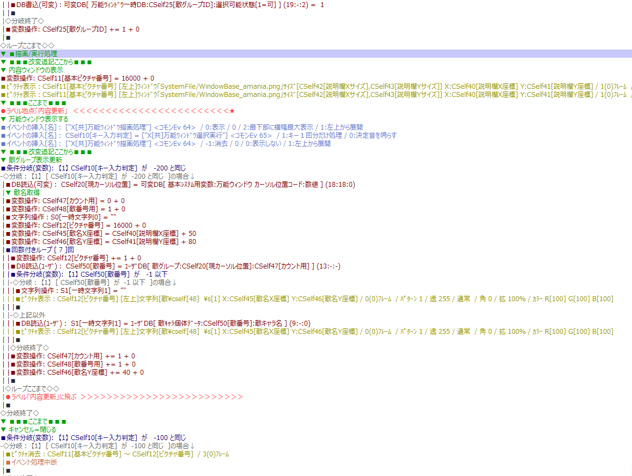Screen dimensions: 632x476
Task: Select the DB読込(可変) CSelf20[現カーソル位置] line
Action: (180, 185)
